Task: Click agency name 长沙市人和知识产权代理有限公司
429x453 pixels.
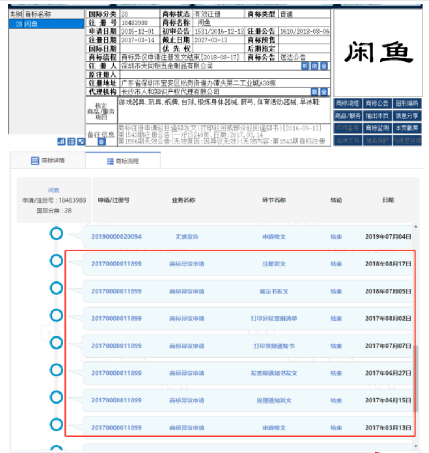Action: coord(170,92)
